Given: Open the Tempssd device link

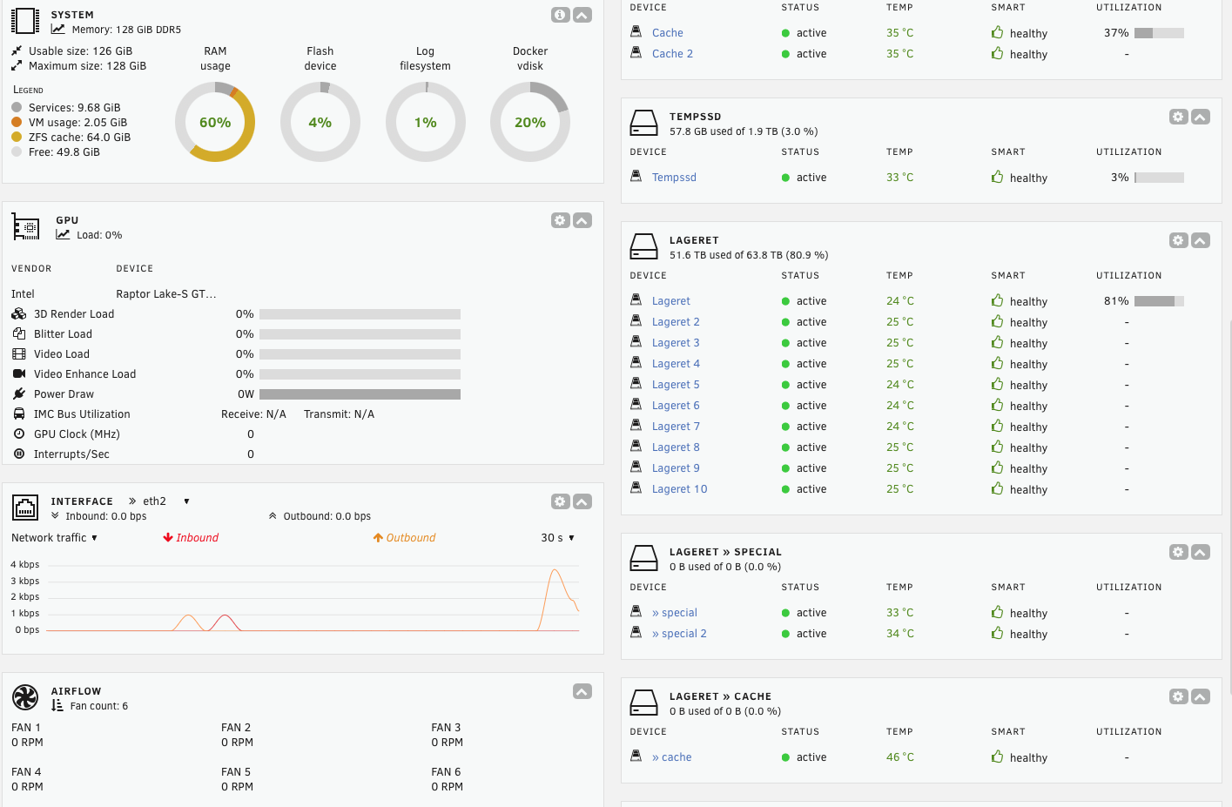Looking at the screenshot, I should 674,178.
